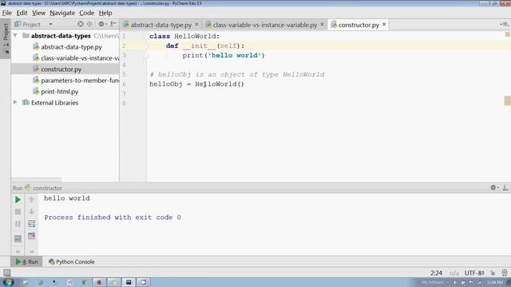The width and height of the screenshot is (511, 287).
Task: Close the constructor.py tab
Action: pos(384,25)
